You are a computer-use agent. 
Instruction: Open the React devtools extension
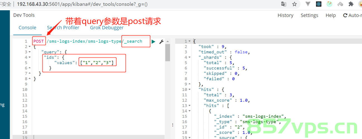319,4
